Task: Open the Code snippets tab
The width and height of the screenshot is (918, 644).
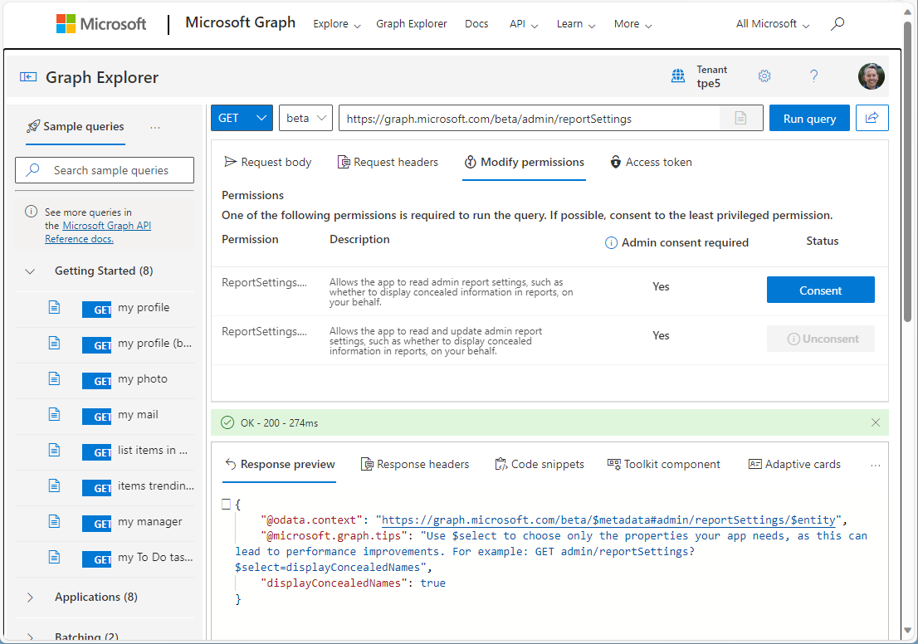Action: point(539,464)
